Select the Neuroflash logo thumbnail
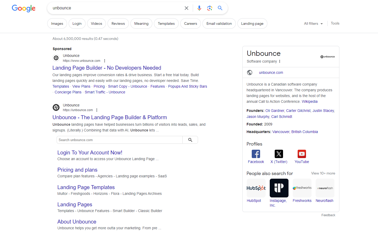378x235 pixels. pos(325,188)
